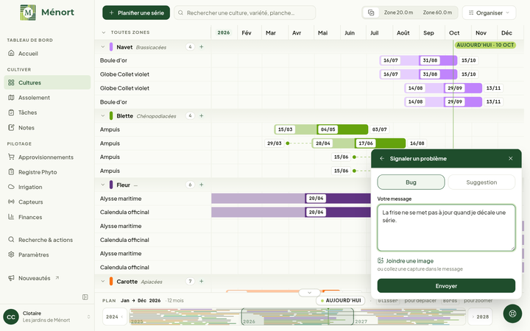Open Recherche & actions search icon
Screen dimensions: 530x331
point(11,240)
